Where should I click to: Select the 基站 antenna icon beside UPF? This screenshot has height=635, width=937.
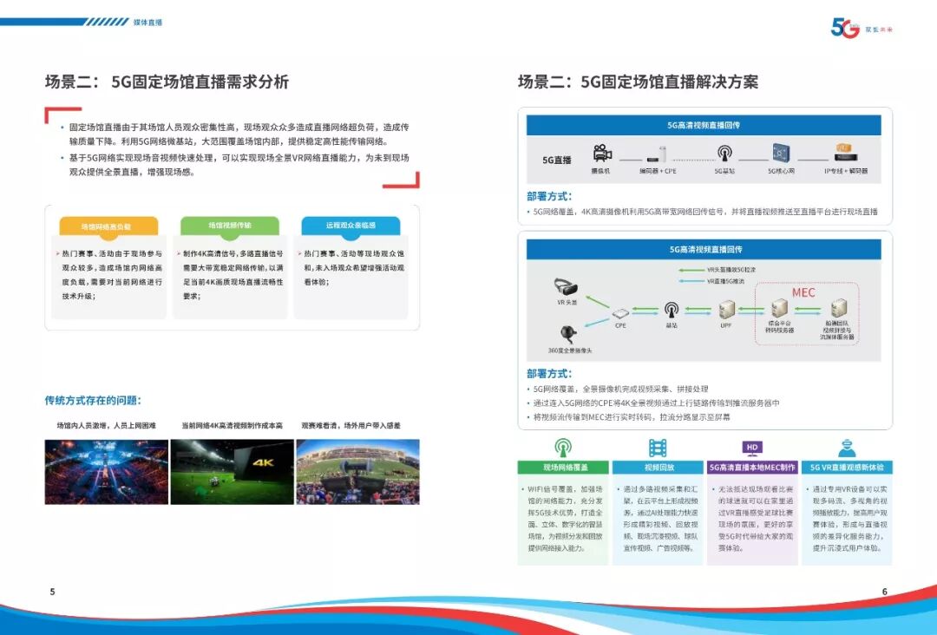pyautogui.click(x=672, y=310)
